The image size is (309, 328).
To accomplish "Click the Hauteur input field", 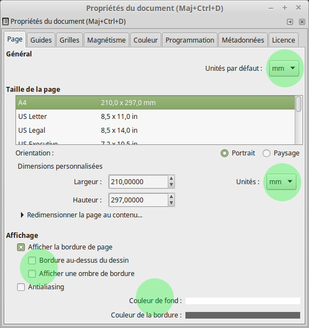I will pyautogui.click(x=138, y=200).
